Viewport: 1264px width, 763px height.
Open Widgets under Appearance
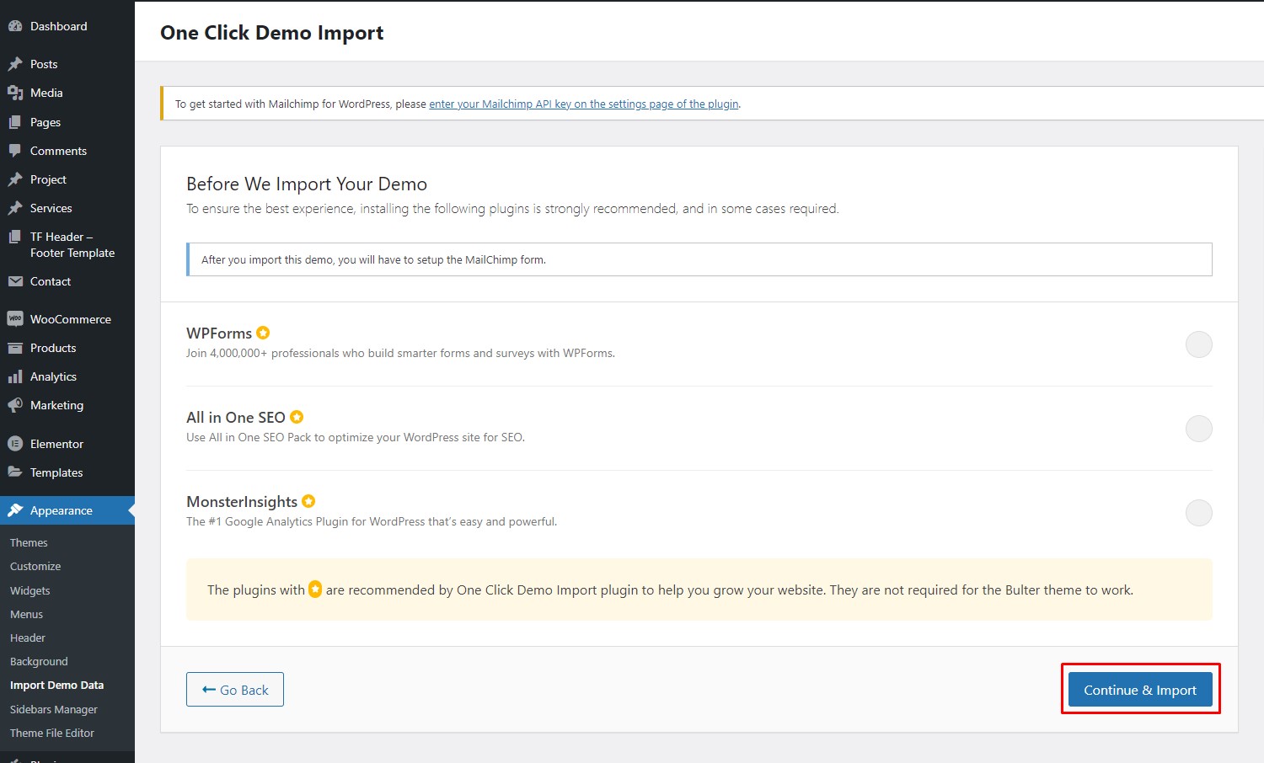(30, 591)
